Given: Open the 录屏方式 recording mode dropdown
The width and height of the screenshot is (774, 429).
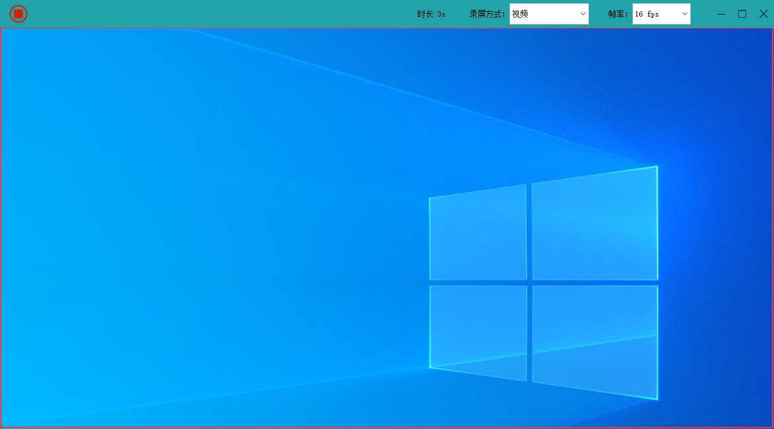Looking at the screenshot, I should coord(549,14).
